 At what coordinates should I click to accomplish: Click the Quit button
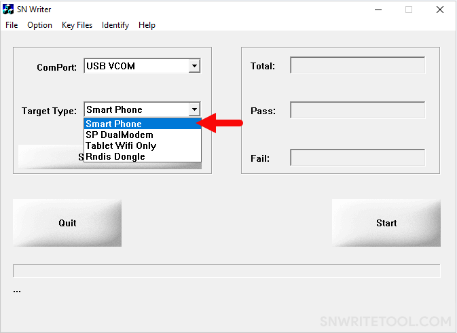point(67,223)
